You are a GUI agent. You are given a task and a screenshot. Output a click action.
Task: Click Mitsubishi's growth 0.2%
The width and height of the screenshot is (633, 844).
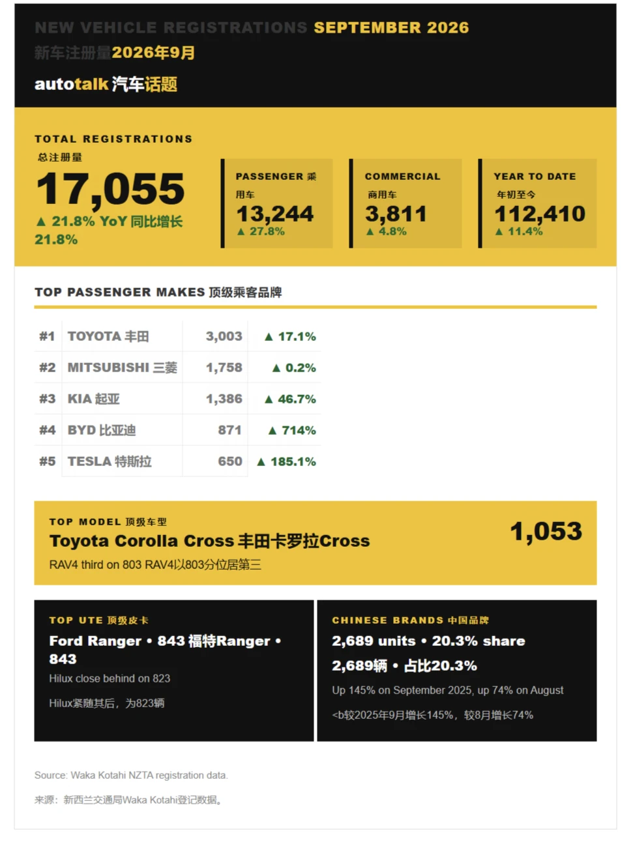coord(294,368)
